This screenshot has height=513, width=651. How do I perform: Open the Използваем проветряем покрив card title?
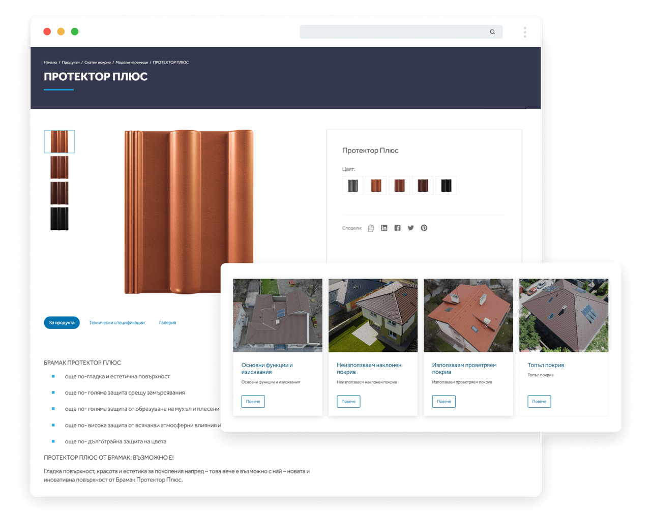464,369
